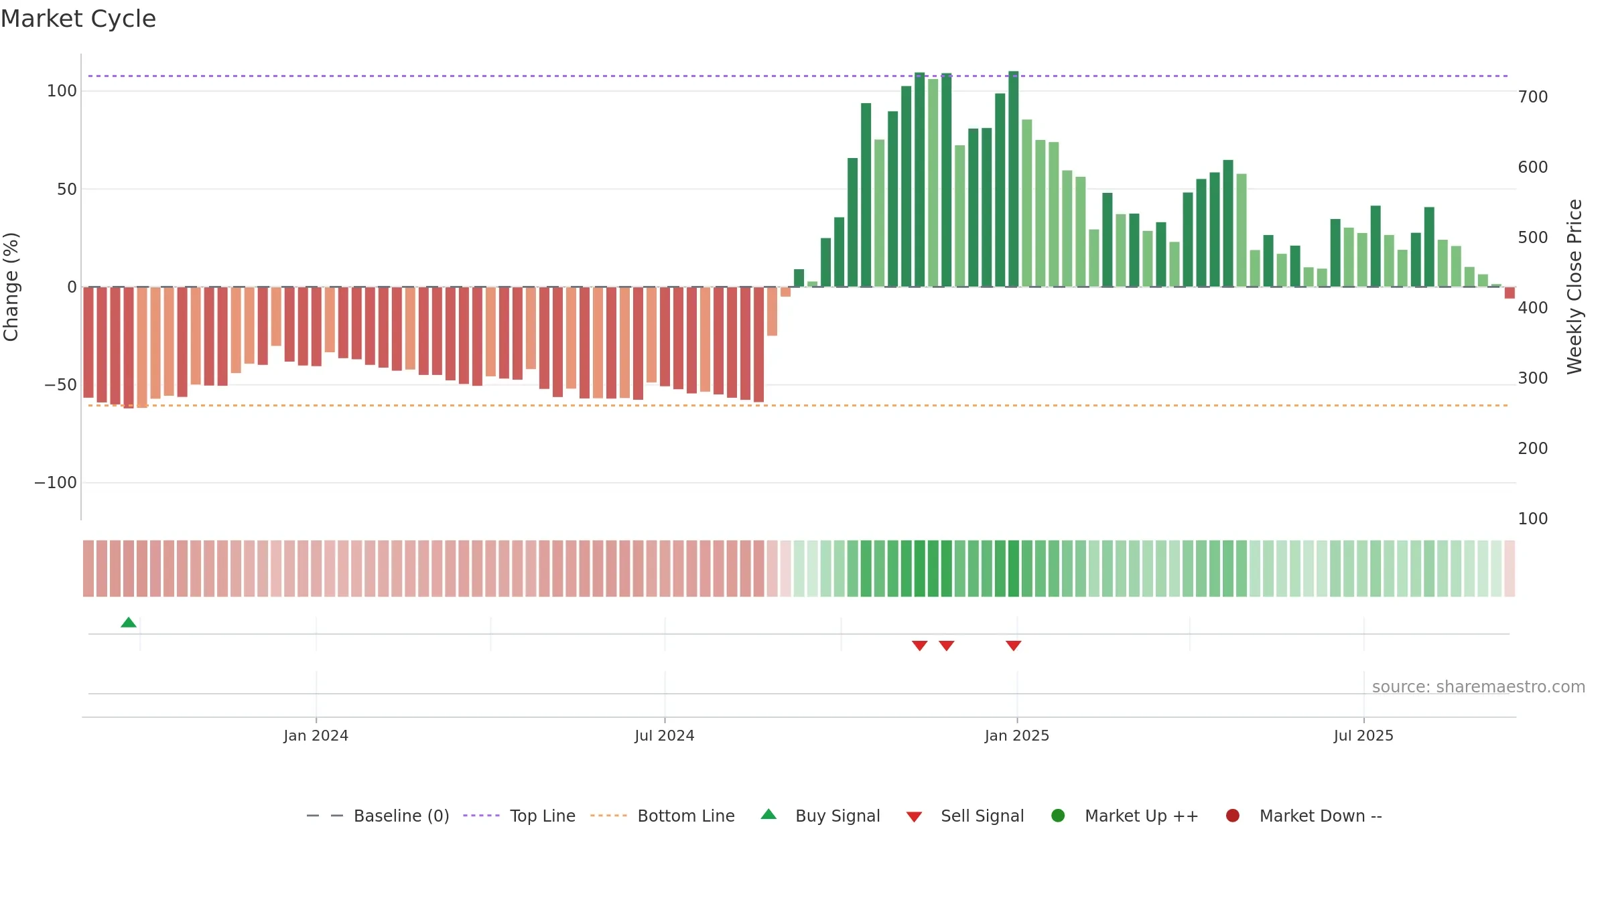The height and width of the screenshot is (904, 1608).
Task: Toggle the Market Up ++ legend entry
Action: click(1125, 816)
